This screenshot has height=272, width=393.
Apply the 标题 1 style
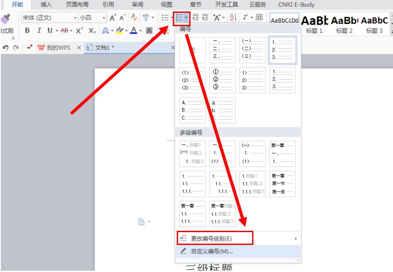(314, 24)
